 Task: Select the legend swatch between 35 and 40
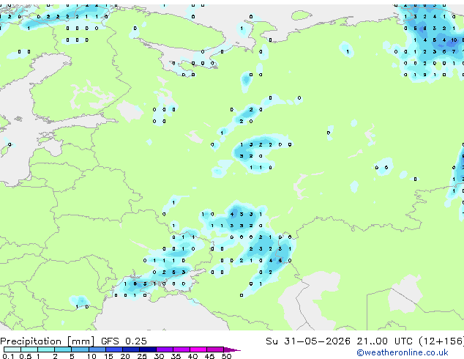(182, 349)
